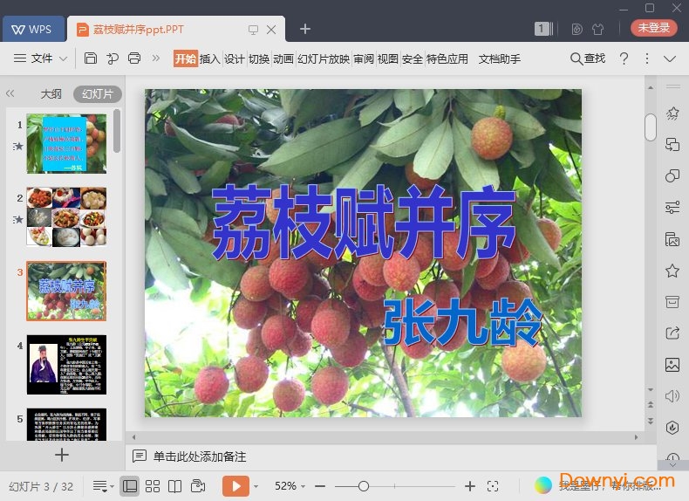
Task: Open a new tab with the plus button
Action: 305,29
